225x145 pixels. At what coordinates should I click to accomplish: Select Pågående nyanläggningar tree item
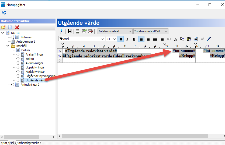(x=40, y=76)
